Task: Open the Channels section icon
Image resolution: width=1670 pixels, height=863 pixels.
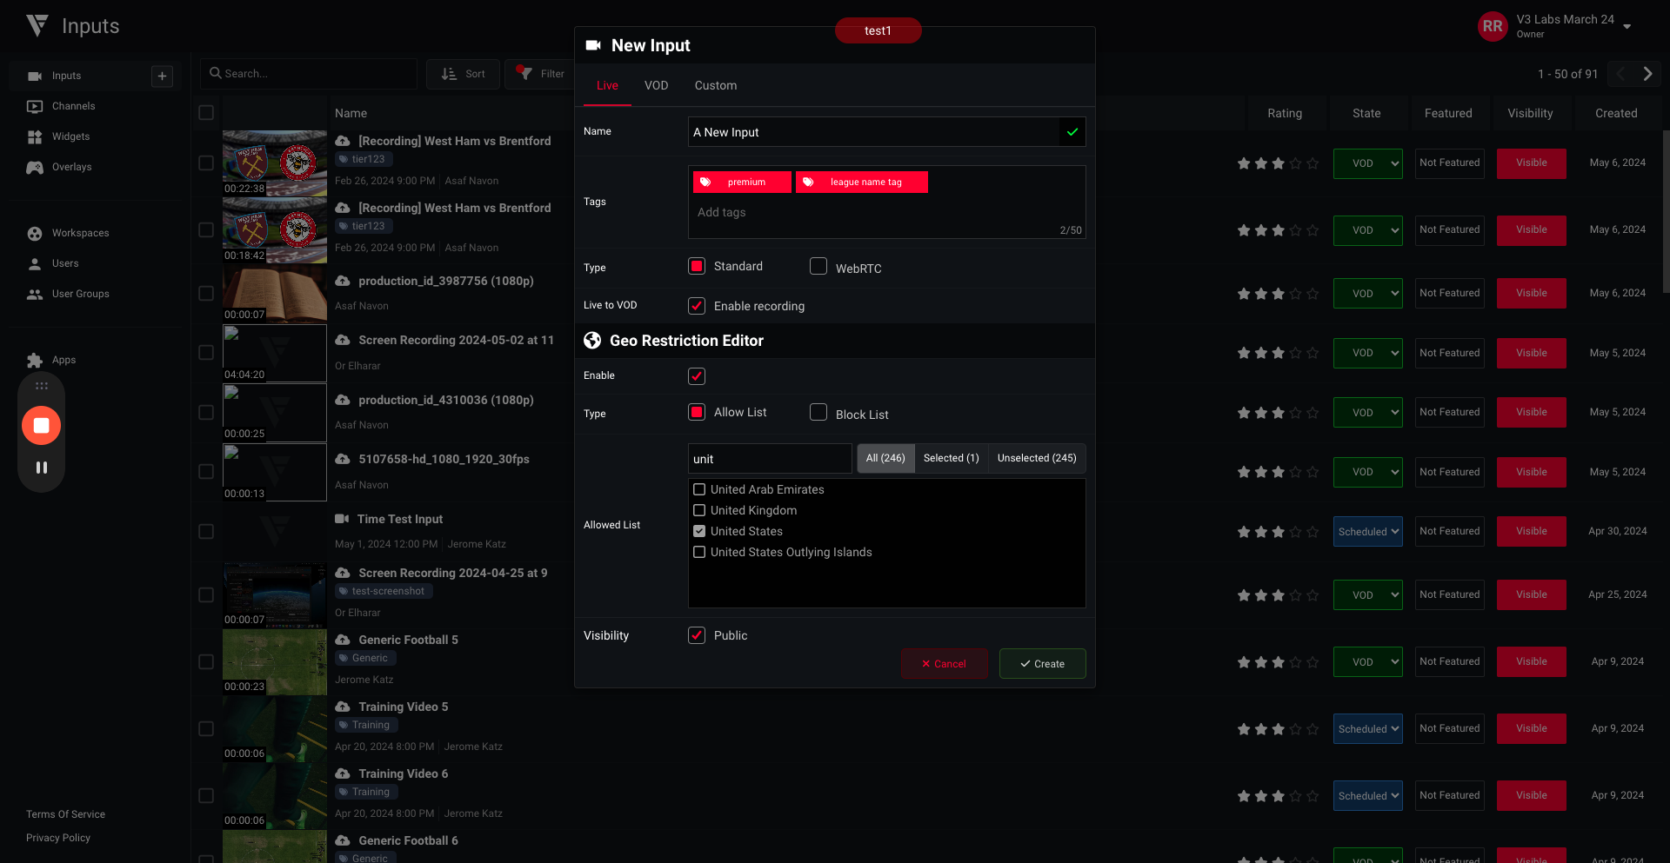Action: [x=35, y=107]
